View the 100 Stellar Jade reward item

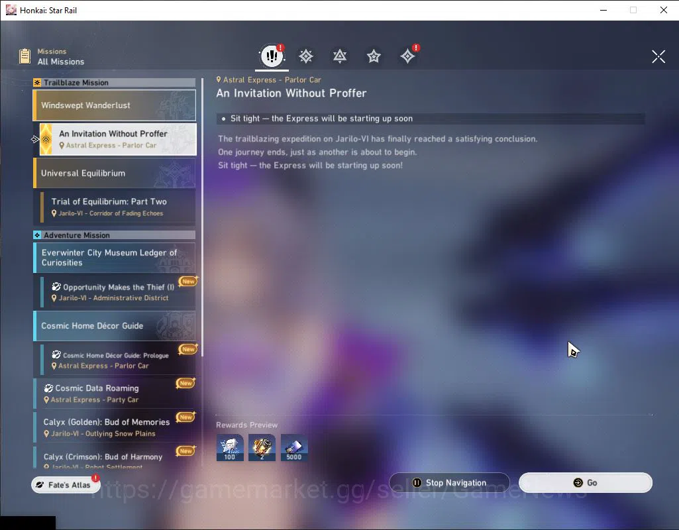click(230, 448)
